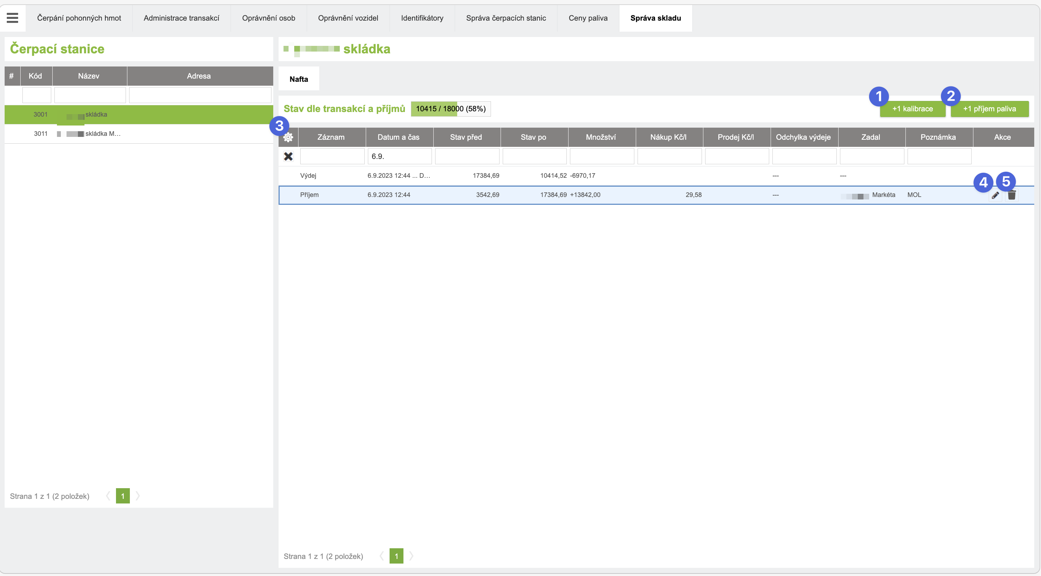Viewport: 1041px width, 576px height.
Task: Go to previous page in records table
Action: pos(381,556)
